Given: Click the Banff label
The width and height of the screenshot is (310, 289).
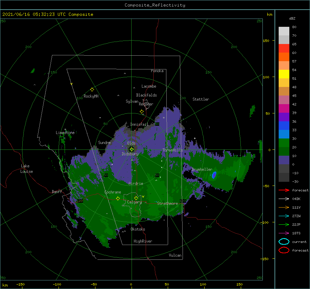Looking at the screenshot, I should click(x=57, y=191).
